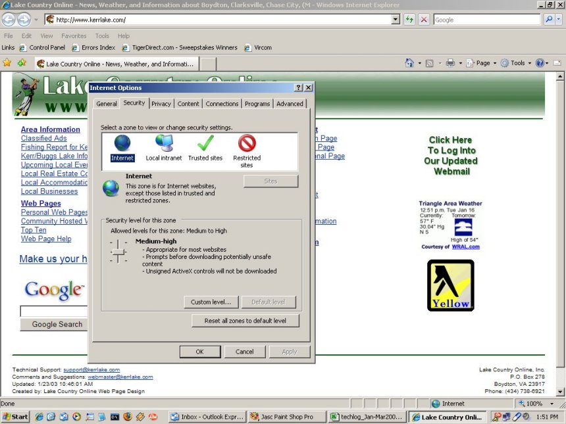566x424 pixels.
Task: Open the File menu
Action: (9, 36)
